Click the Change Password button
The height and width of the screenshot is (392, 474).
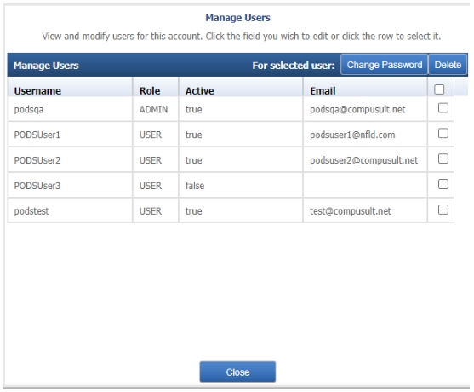pyautogui.click(x=384, y=65)
